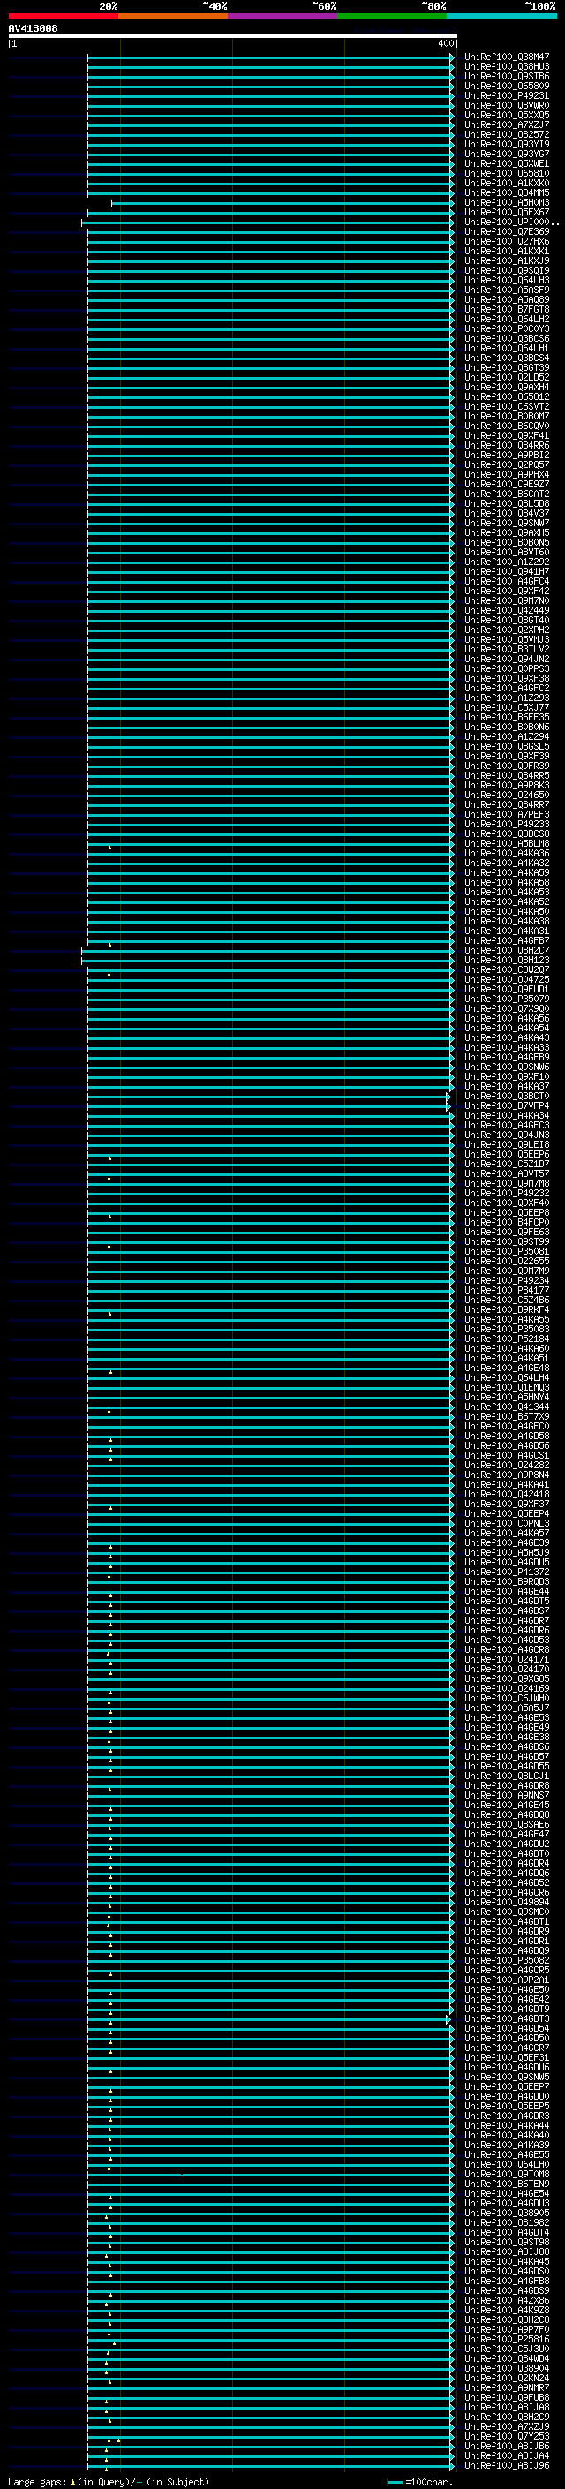
Task: Click the UniRef100_O04725 label
Action: tap(507, 980)
